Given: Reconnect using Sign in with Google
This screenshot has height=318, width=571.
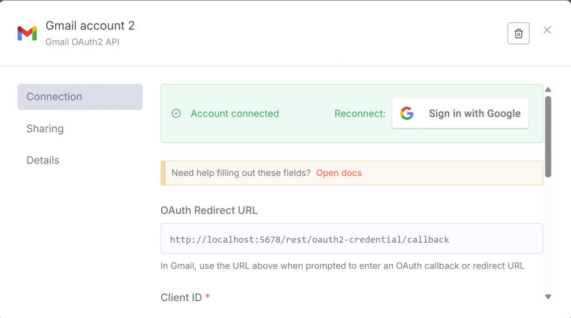Looking at the screenshot, I should [x=460, y=114].
